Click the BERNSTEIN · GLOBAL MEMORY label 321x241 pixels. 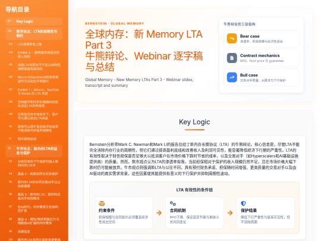(115, 23)
